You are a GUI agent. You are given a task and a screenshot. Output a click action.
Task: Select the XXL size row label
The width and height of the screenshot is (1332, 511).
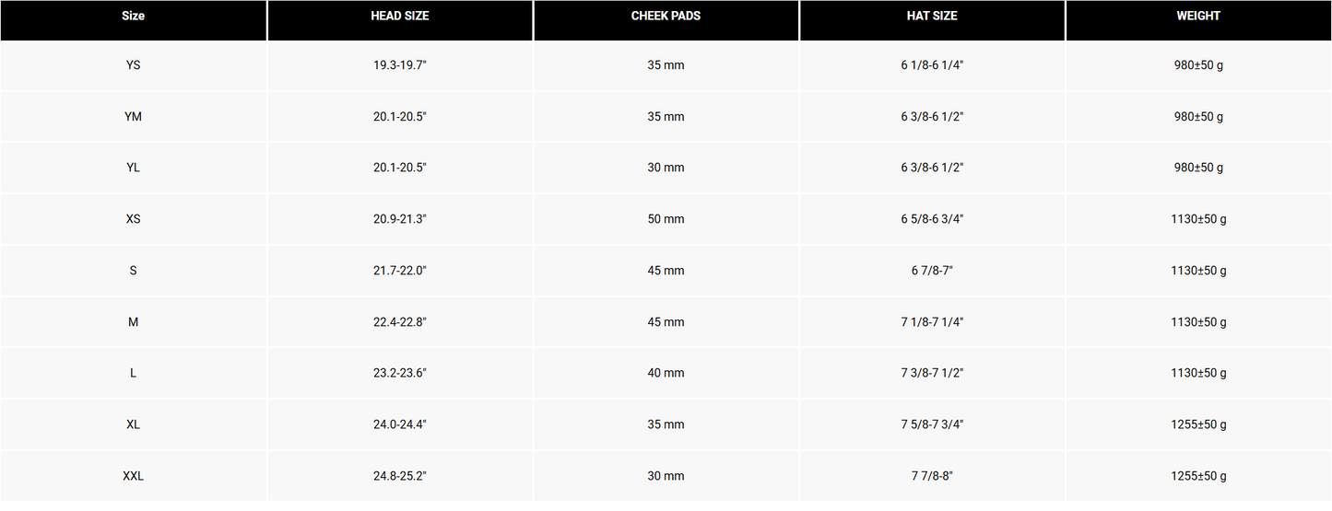[133, 476]
